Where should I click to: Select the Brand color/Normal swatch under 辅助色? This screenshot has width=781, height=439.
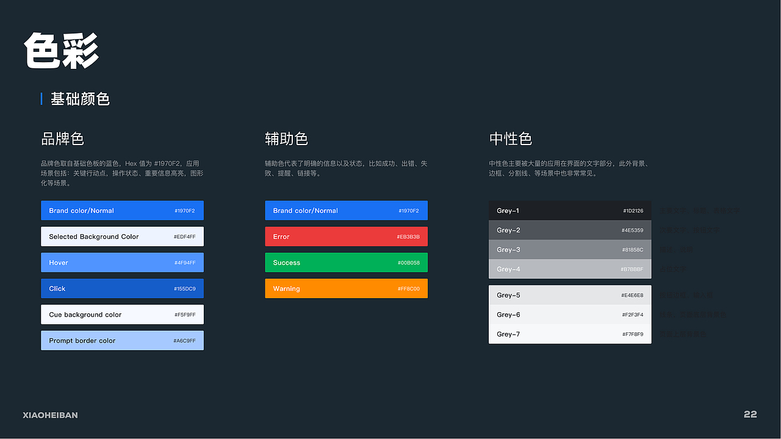tap(346, 210)
